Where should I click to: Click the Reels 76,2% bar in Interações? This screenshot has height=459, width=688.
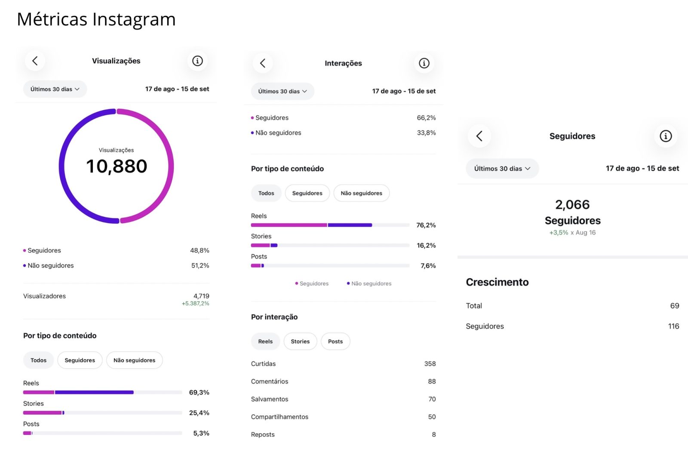[330, 225]
